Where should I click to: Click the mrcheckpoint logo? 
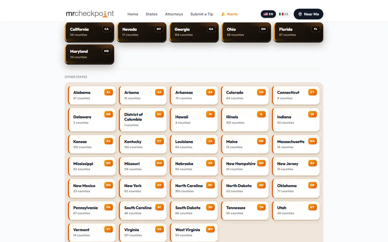(90, 14)
